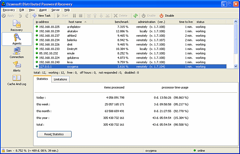The width and height of the screenshot is (240, 154).
Task: Click today's items processed value 4 056 091 798
Action: point(115,98)
